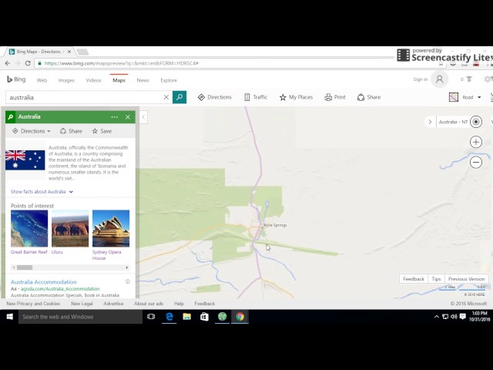493x370 pixels.
Task: Open Directions from the top toolbar
Action: [x=215, y=97]
